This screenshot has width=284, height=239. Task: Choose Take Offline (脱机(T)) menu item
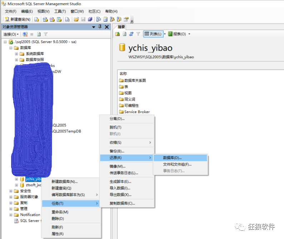(x=127, y=128)
